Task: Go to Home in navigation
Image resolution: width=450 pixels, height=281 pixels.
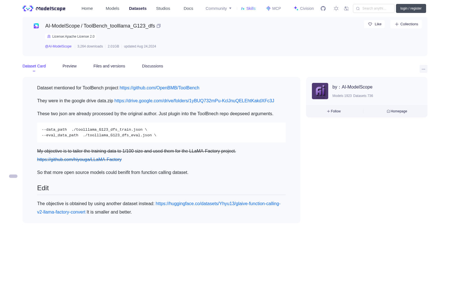Action: coord(87,8)
